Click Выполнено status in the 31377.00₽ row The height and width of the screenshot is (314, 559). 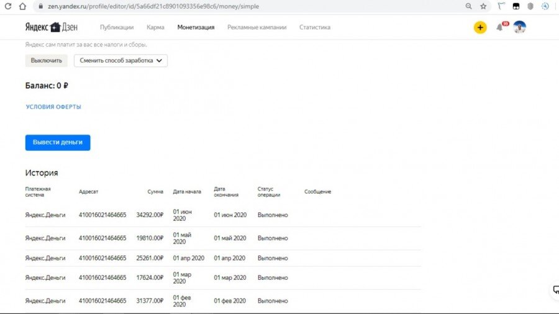pyautogui.click(x=273, y=301)
